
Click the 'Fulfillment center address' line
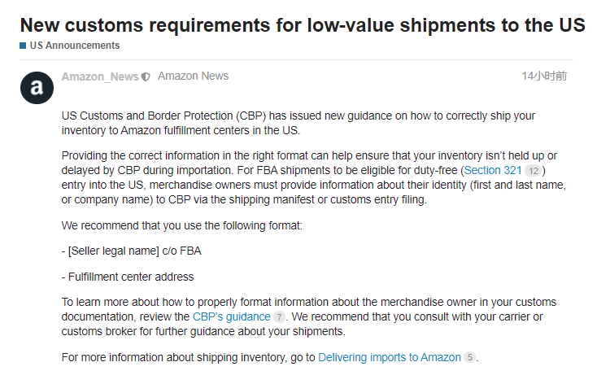point(128,276)
